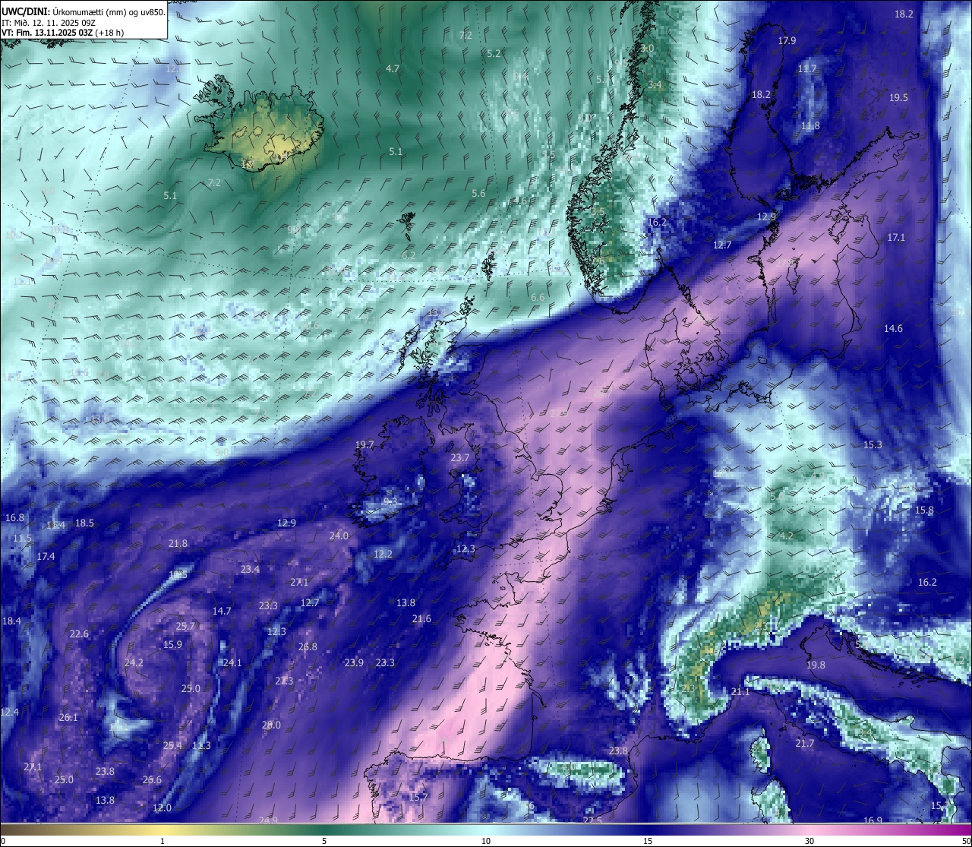Click the 26.6 value label
The image size is (972, 847).
(152, 779)
